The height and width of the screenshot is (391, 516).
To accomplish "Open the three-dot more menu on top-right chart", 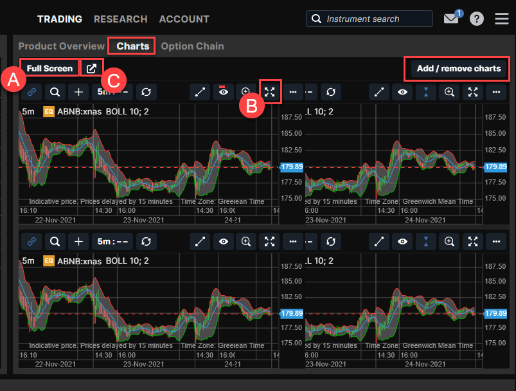I will coord(496,92).
